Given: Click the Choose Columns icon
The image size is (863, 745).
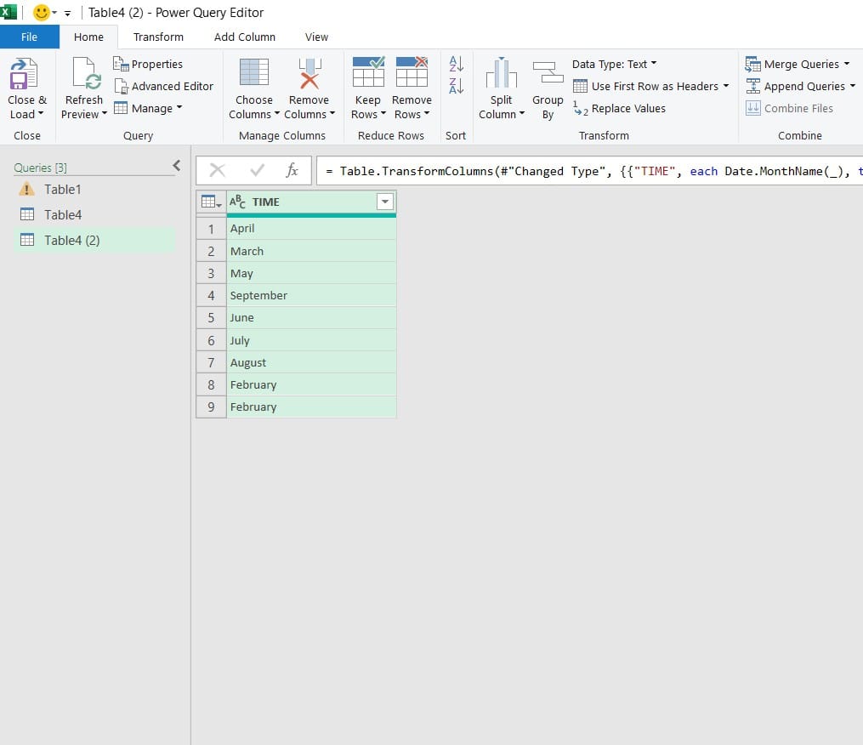Looking at the screenshot, I should pos(253,75).
